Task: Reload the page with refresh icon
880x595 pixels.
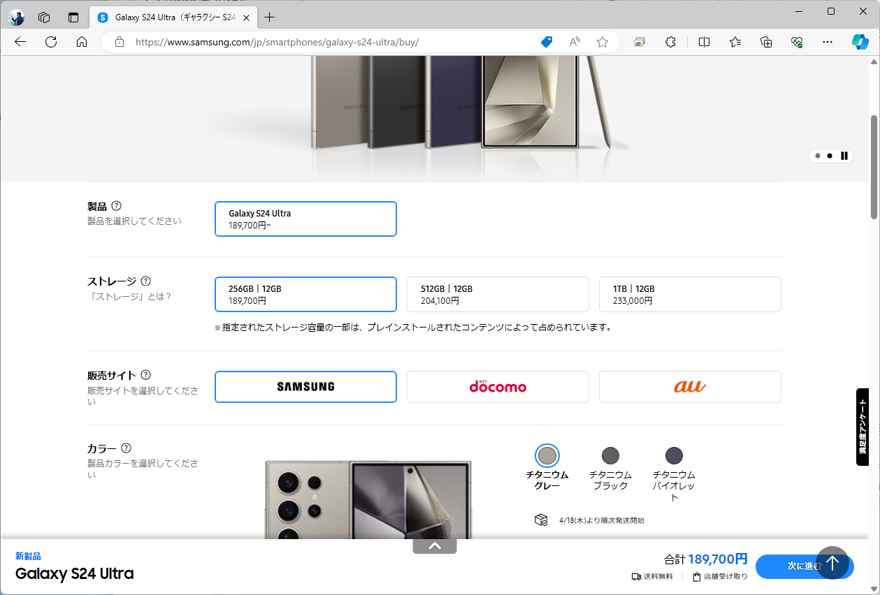Action: click(x=51, y=42)
